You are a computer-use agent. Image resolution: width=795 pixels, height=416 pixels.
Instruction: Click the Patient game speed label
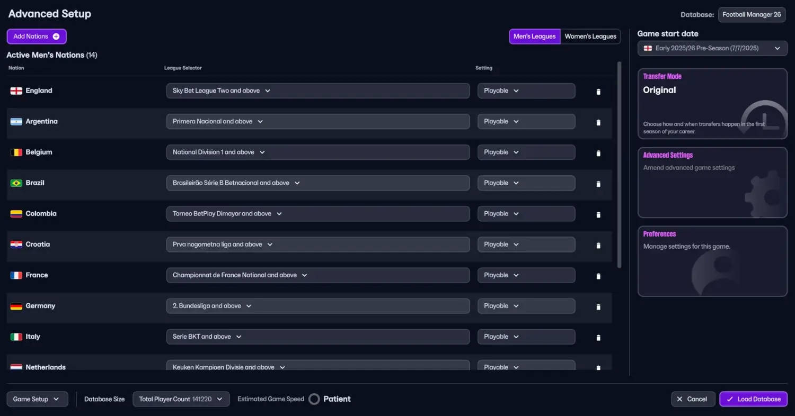[x=337, y=399]
